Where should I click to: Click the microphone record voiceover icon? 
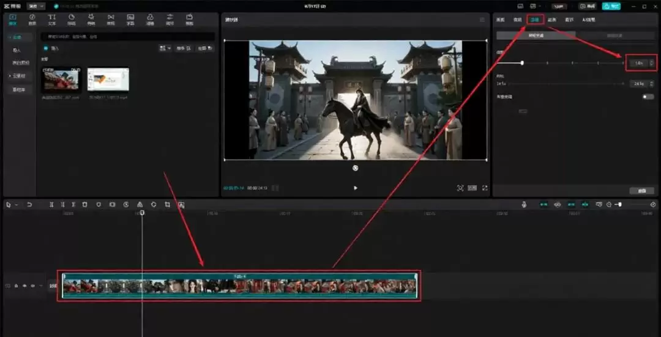click(524, 204)
